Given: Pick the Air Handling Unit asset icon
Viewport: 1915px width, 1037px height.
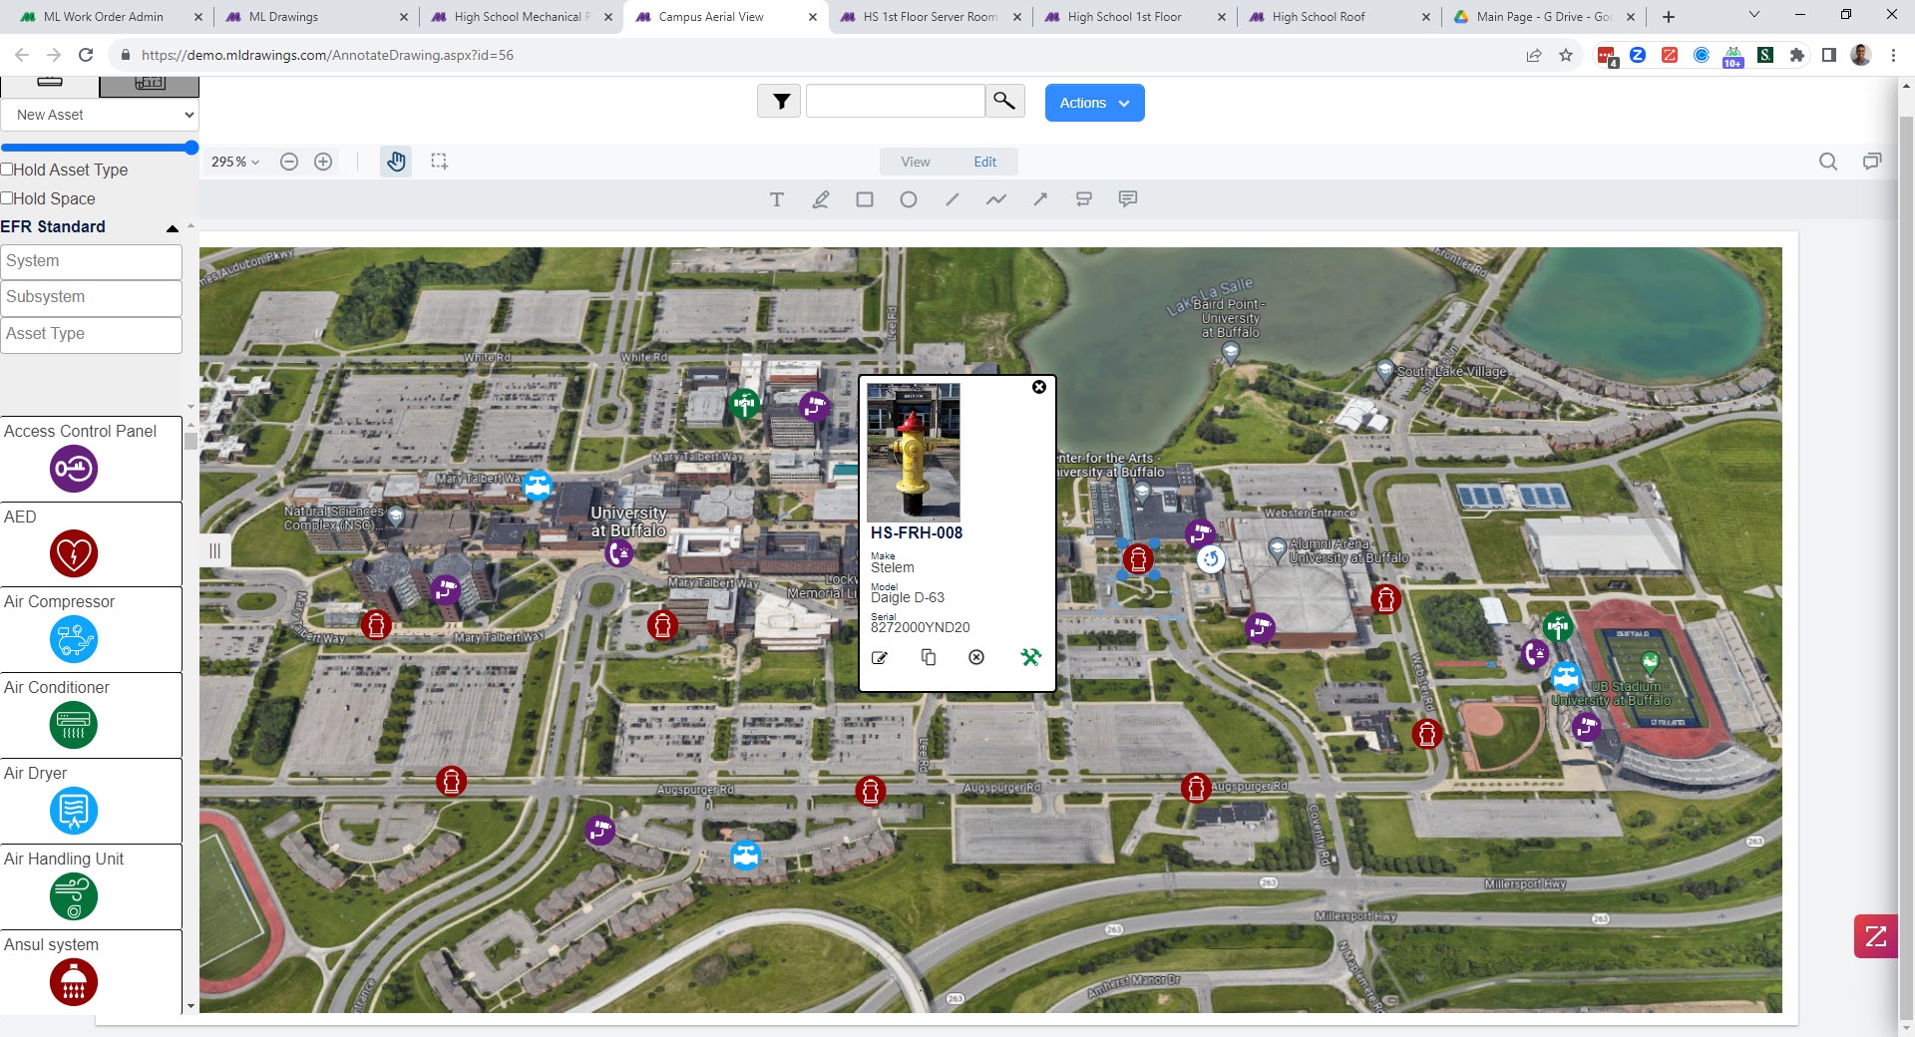Looking at the screenshot, I should click(74, 896).
